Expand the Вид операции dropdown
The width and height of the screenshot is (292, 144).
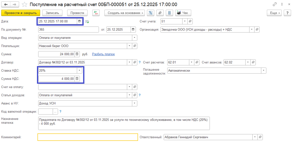click(x=134, y=38)
